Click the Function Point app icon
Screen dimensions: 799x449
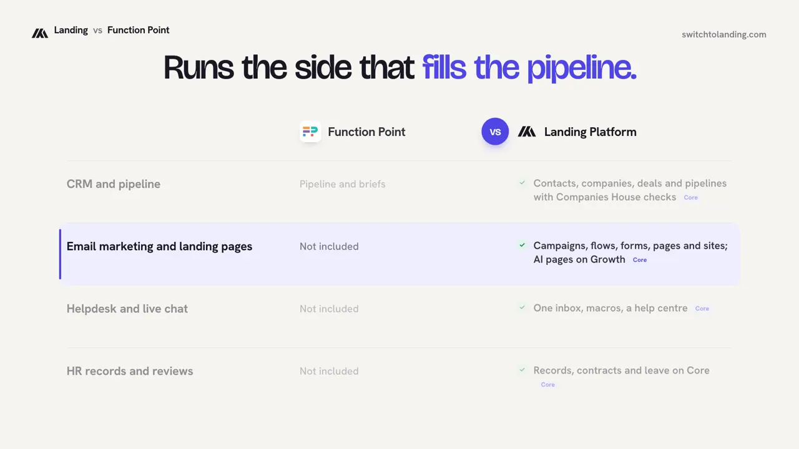tap(310, 132)
